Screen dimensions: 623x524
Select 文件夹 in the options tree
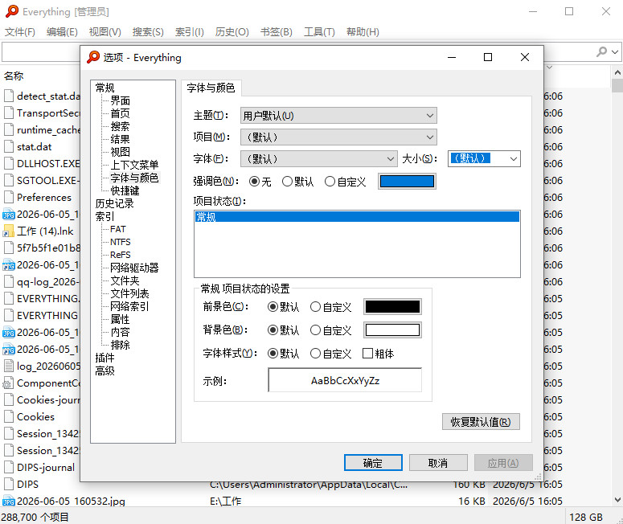(125, 280)
